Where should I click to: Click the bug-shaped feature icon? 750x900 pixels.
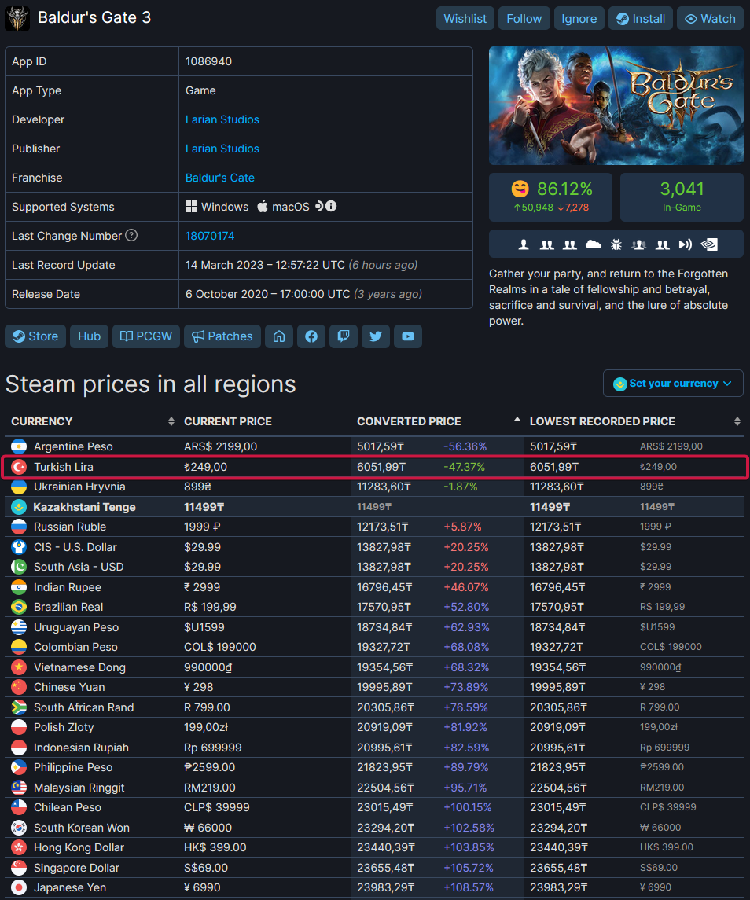click(616, 245)
